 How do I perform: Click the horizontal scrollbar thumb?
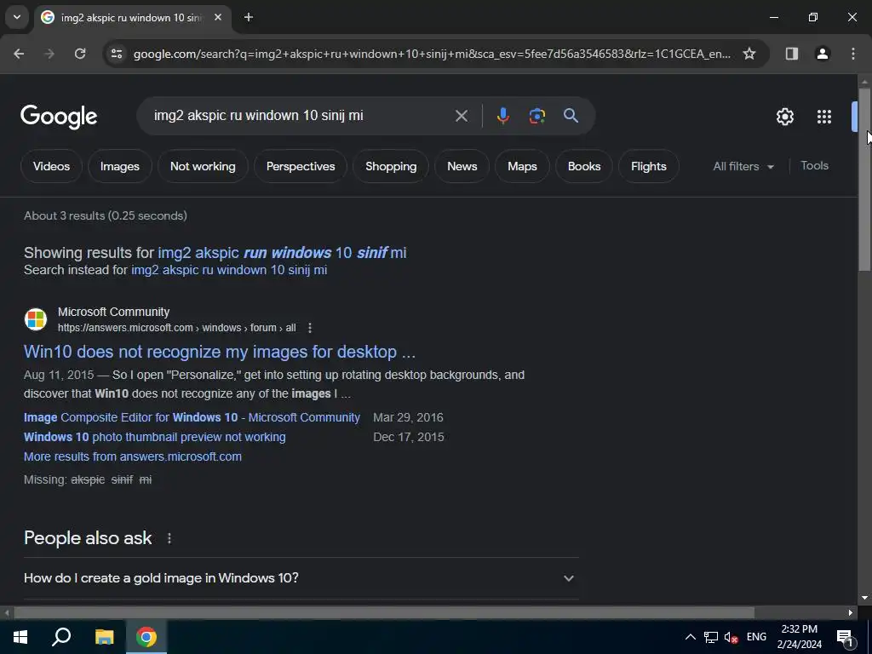coord(384,612)
